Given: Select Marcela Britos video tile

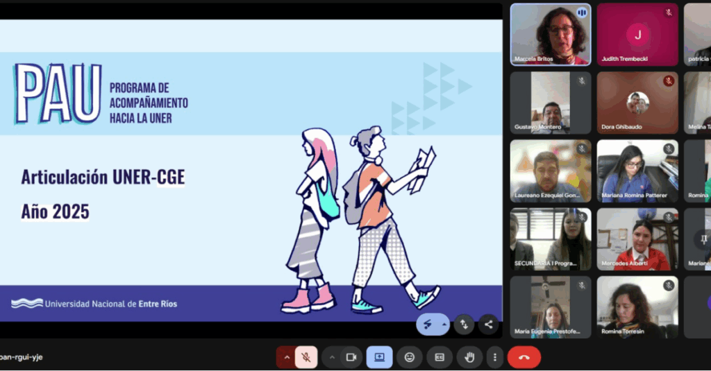Looking at the screenshot, I should point(551,35).
